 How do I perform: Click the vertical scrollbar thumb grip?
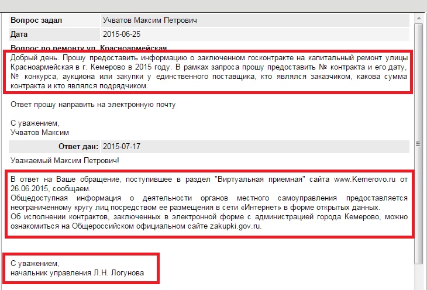point(419,144)
